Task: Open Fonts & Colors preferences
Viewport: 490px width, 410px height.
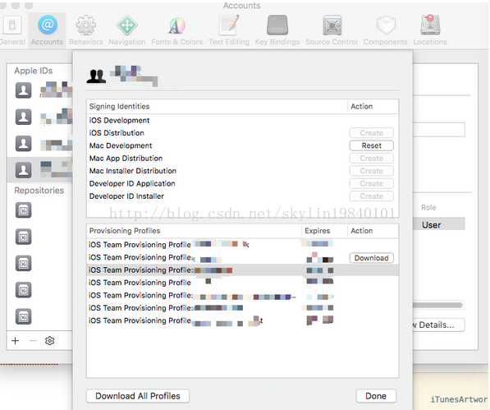Action: [x=176, y=30]
